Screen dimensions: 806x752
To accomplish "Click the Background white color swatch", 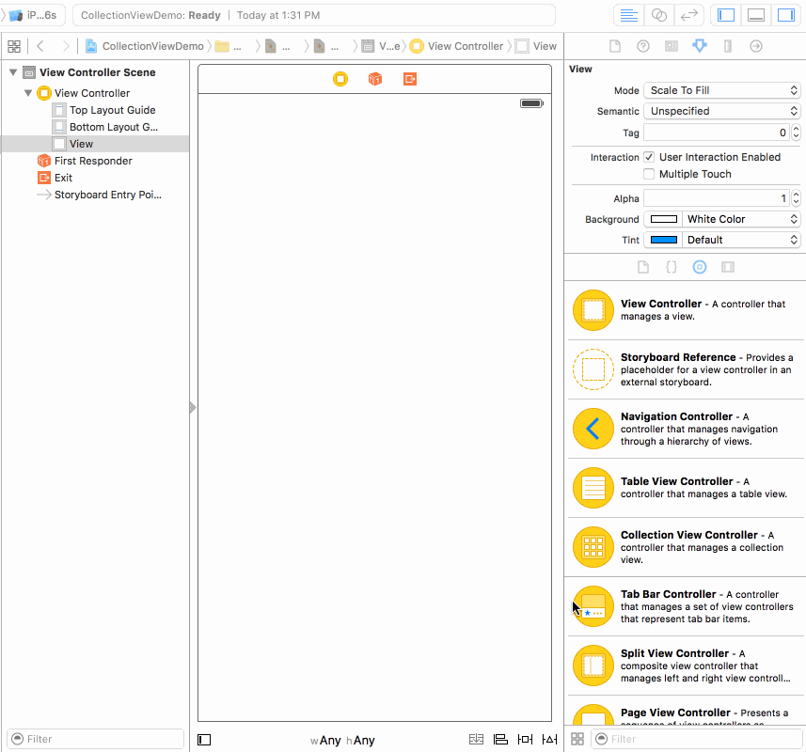I will (x=664, y=219).
